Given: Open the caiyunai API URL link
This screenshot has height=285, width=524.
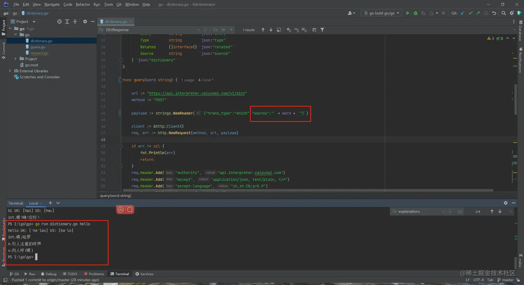Looking at the screenshot, I should [x=198, y=93].
